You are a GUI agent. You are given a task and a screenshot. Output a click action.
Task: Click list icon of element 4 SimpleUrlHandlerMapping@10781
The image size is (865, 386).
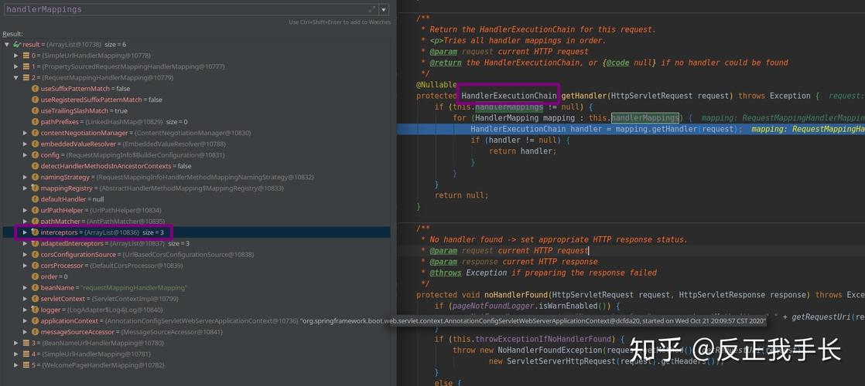pyautogui.click(x=26, y=354)
